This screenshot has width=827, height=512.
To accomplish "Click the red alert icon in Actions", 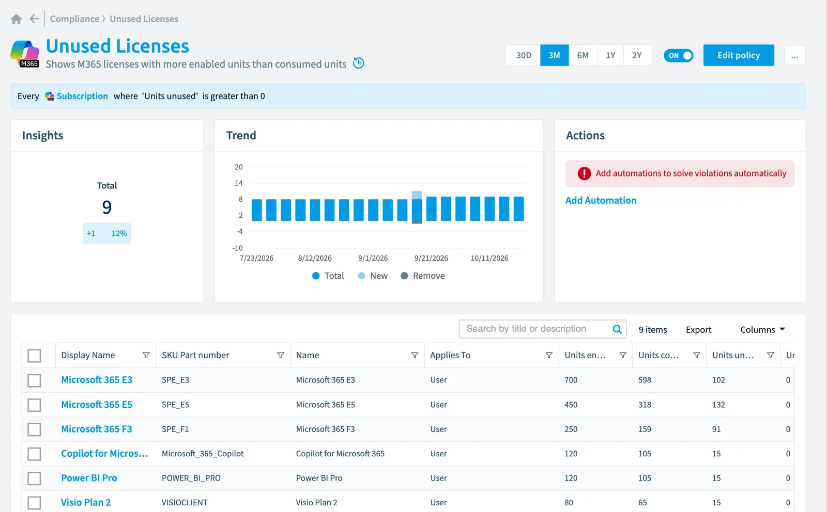I will 584,173.
